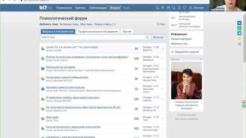The height and width of the screenshot is (138, 246).
Task: Click topic icon beside Жду идей
Action: point(43,118)
